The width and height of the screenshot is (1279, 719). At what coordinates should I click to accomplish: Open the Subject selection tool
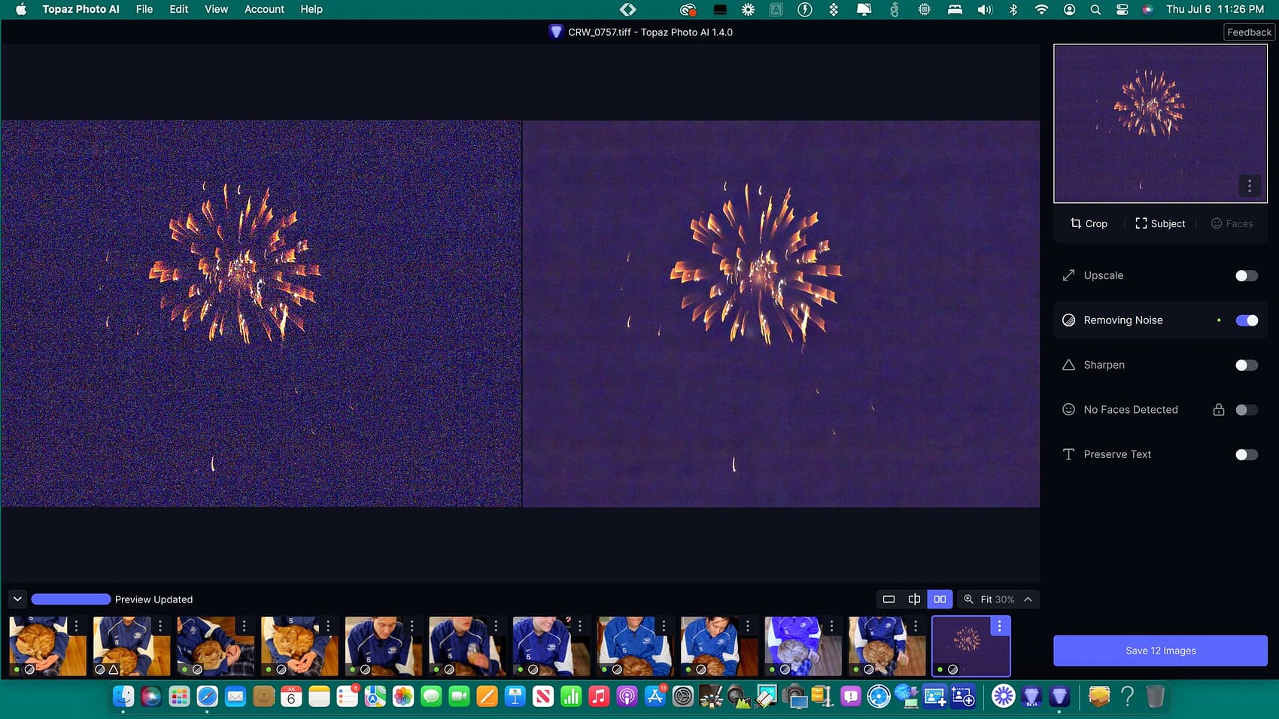point(1159,223)
